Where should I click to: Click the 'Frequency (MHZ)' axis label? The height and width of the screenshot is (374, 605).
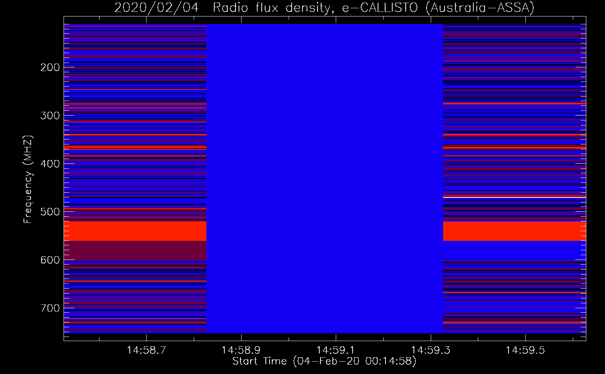click(x=28, y=179)
